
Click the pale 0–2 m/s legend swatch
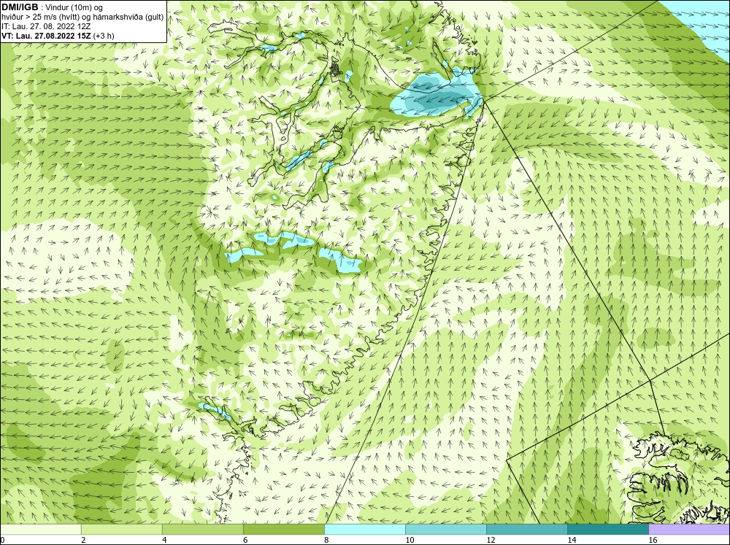point(40,530)
